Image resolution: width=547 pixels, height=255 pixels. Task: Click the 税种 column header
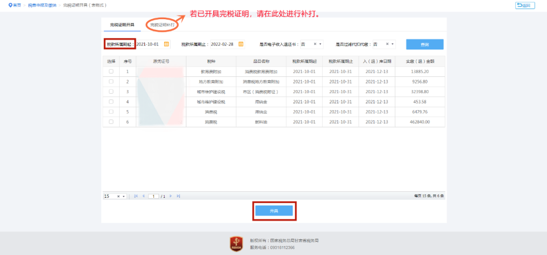pyautogui.click(x=211, y=61)
